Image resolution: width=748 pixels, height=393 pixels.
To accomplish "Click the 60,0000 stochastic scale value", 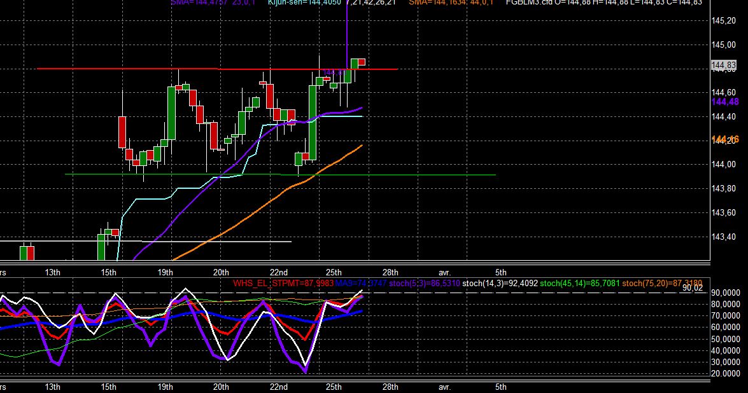I will pyautogui.click(x=726, y=327).
